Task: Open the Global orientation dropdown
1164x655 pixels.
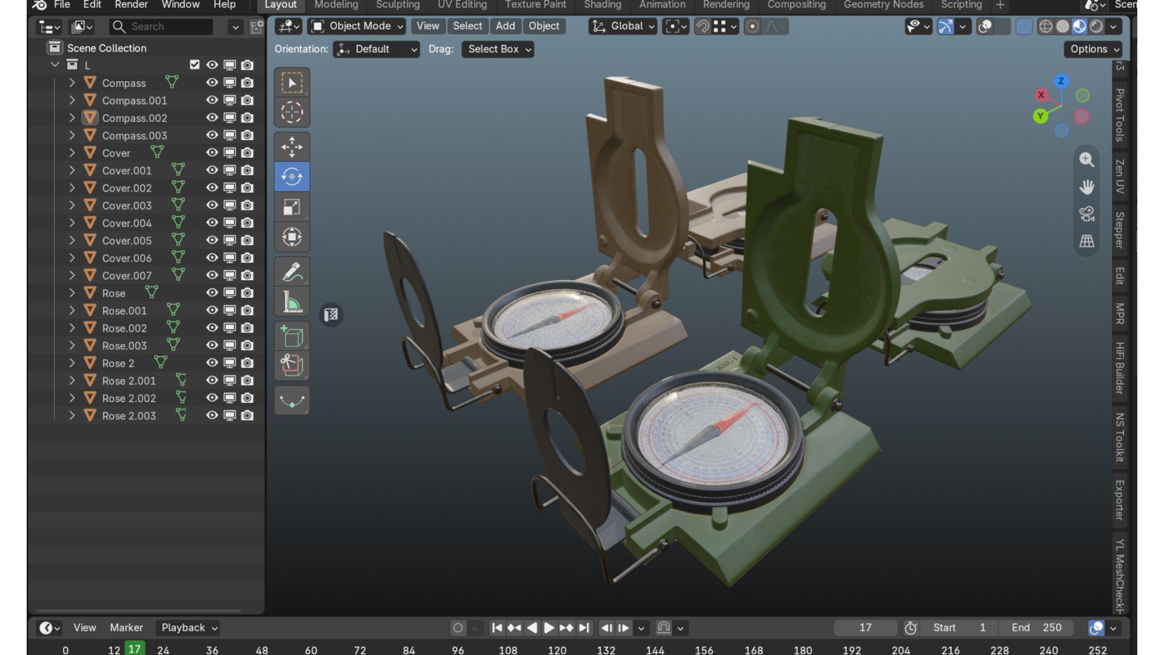Action: 623,26
